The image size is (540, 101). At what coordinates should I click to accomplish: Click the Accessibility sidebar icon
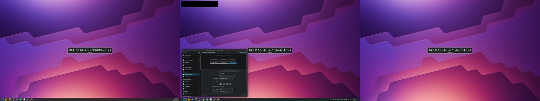point(183,77)
